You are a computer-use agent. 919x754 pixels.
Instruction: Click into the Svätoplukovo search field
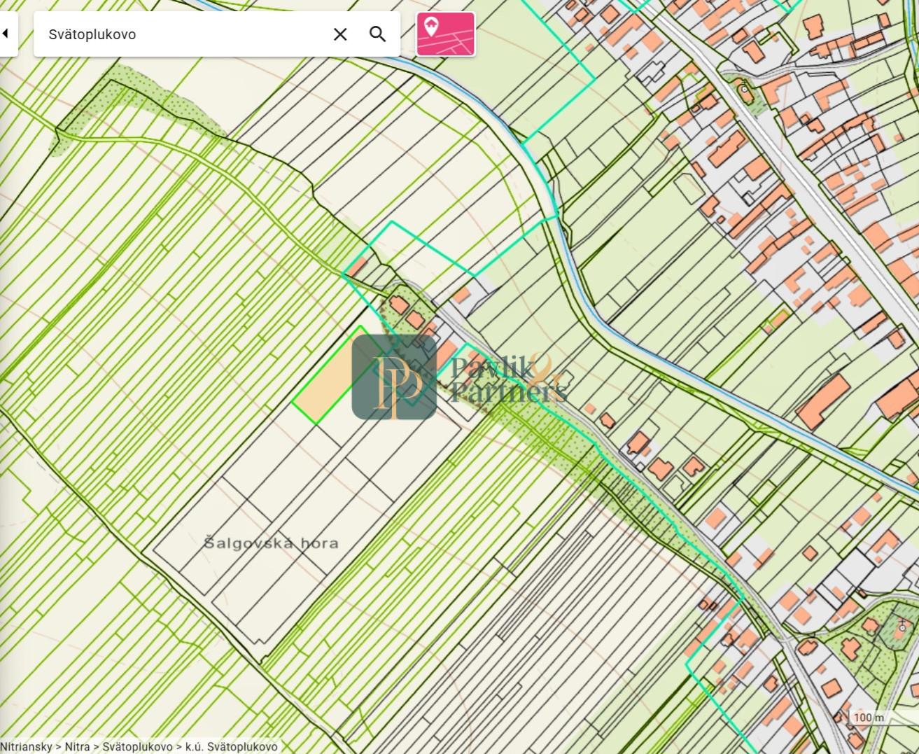point(182,34)
